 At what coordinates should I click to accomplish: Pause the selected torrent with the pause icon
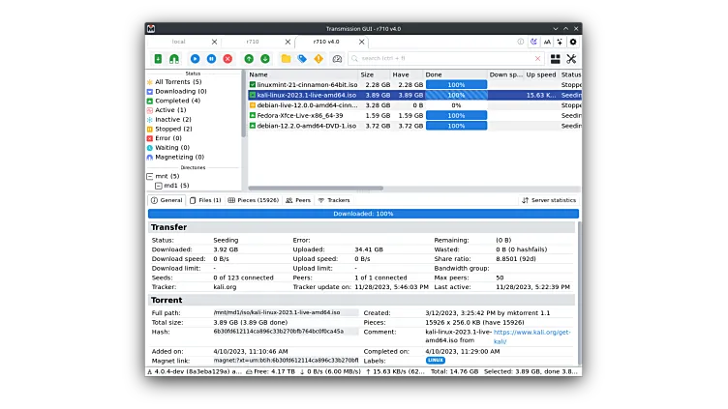click(211, 59)
